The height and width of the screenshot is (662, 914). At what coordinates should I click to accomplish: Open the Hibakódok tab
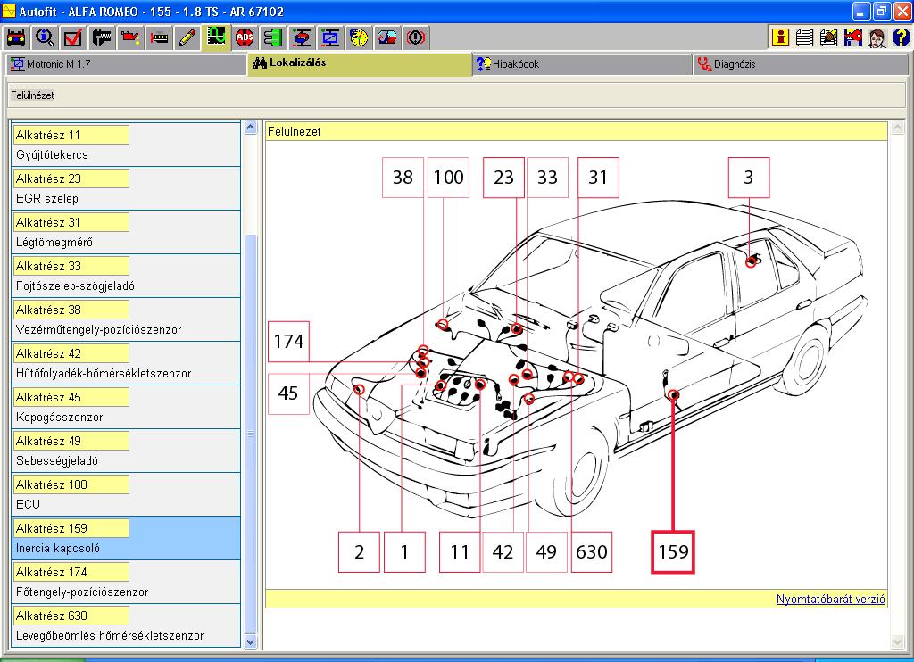582,64
